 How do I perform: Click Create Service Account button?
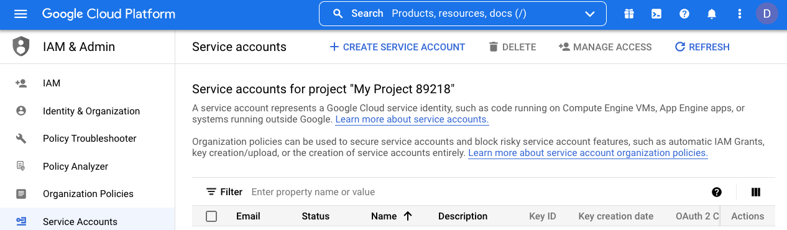tap(397, 47)
